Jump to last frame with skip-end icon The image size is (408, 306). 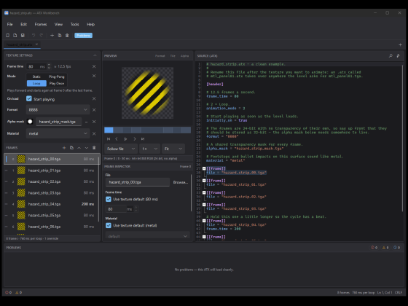(143, 139)
